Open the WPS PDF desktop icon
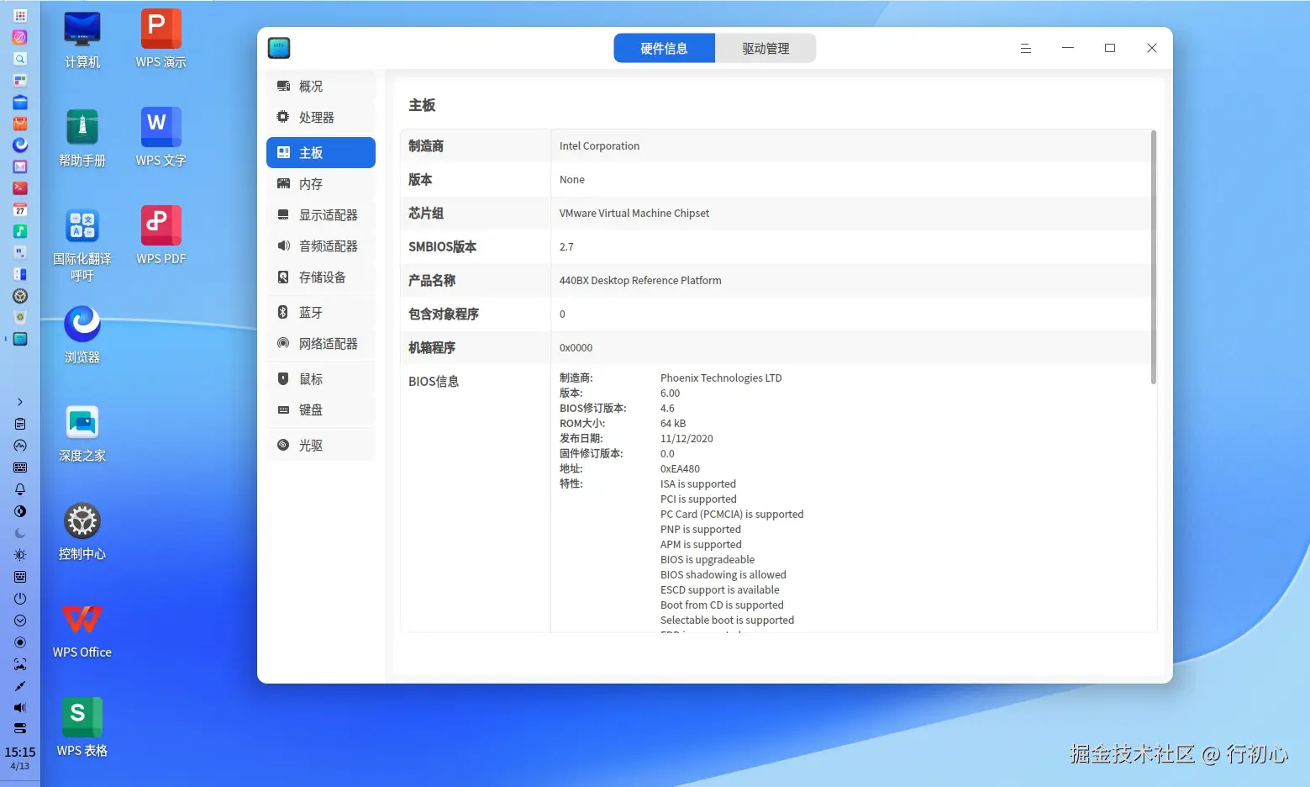Viewport: 1310px width, 787px height. coord(160,237)
